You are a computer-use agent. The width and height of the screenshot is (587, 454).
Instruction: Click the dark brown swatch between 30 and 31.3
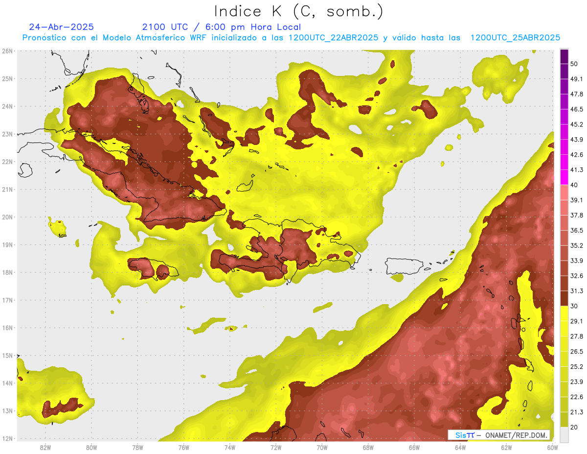[x=564, y=298]
